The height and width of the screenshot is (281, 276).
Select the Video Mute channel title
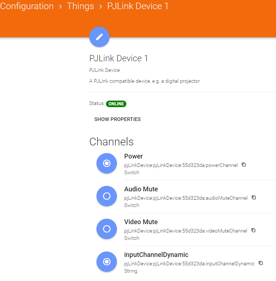coord(141,222)
